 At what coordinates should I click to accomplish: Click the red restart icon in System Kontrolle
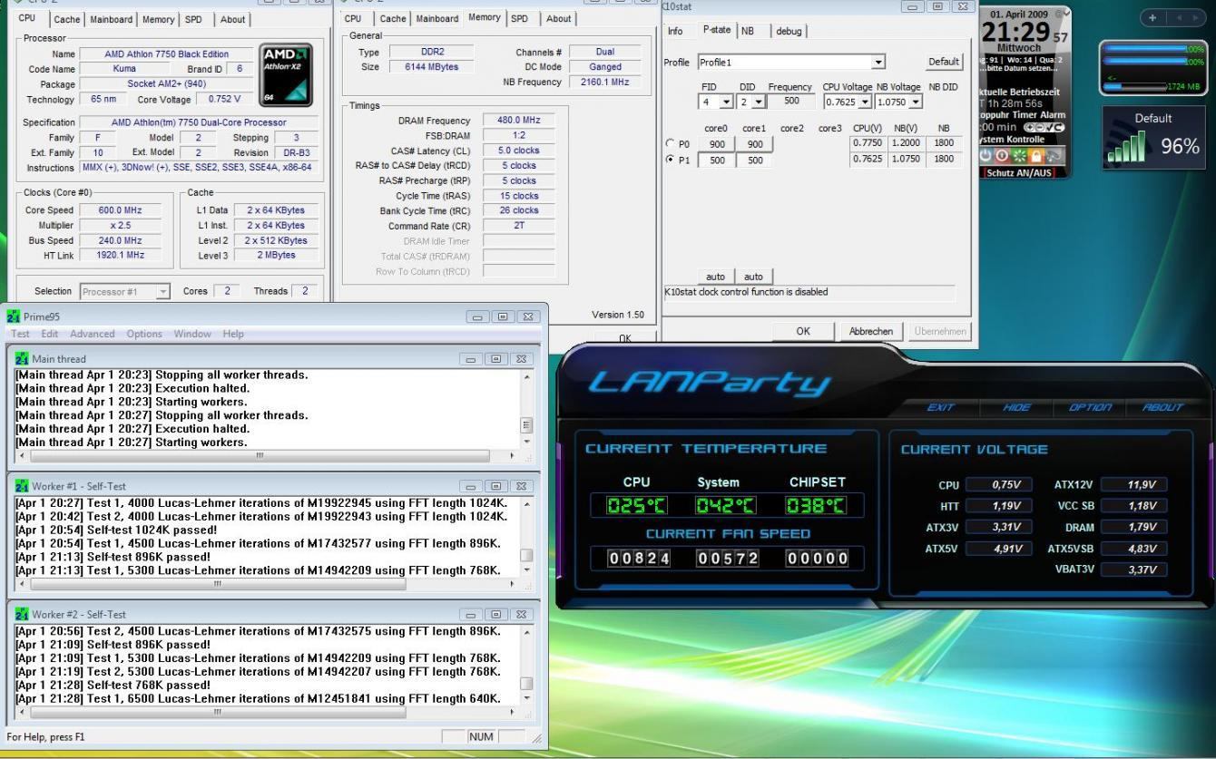pyautogui.click(x=1002, y=156)
